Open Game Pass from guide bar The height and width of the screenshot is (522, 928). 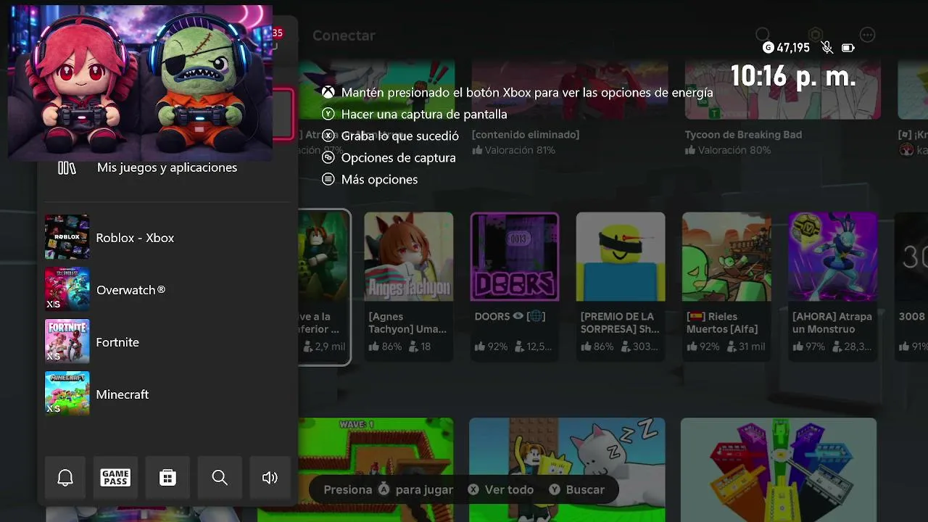click(115, 478)
